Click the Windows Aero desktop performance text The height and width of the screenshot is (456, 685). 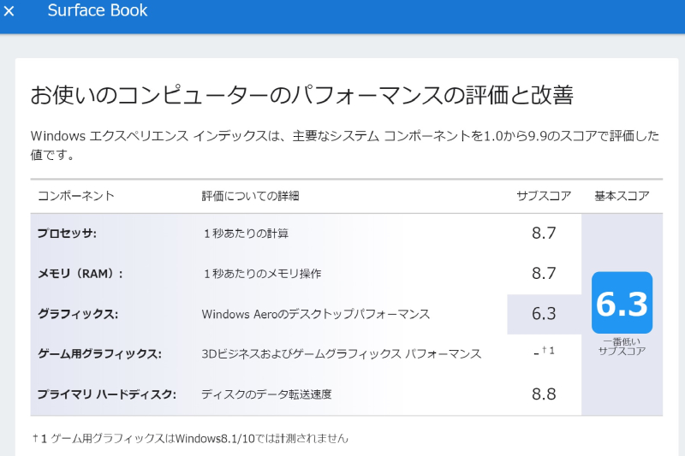pyautogui.click(x=316, y=314)
